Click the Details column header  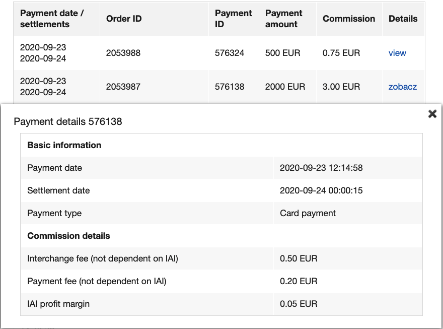pos(403,19)
